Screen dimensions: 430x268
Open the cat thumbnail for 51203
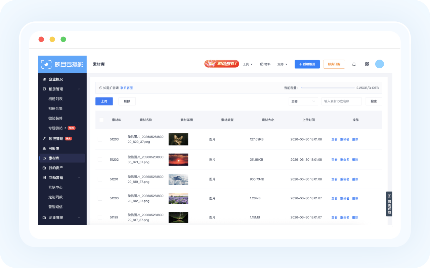(178, 139)
